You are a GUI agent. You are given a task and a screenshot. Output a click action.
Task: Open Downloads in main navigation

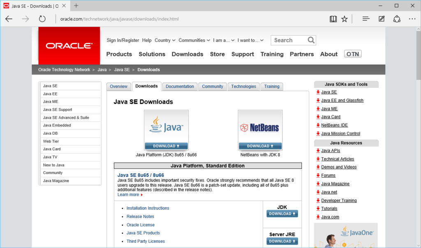pos(187,54)
